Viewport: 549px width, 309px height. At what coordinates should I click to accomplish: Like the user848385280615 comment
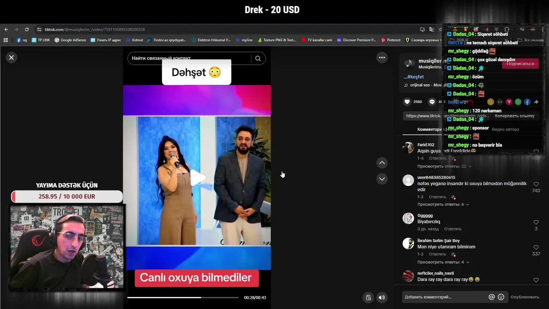click(536, 185)
